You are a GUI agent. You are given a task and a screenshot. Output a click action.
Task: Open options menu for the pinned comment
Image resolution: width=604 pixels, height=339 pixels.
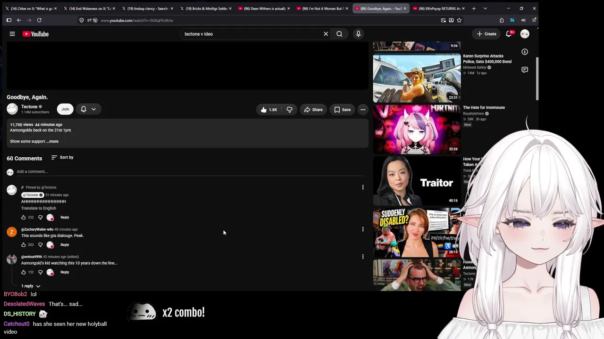pos(363,187)
